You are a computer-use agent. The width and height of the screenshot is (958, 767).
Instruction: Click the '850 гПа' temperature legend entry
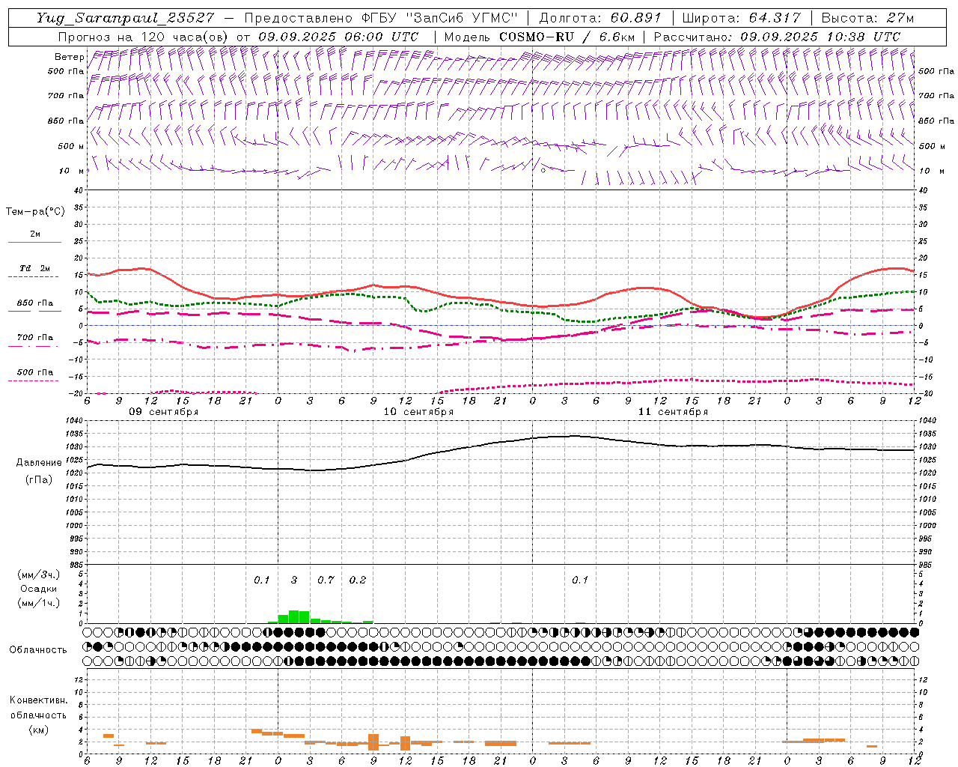pos(35,303)
